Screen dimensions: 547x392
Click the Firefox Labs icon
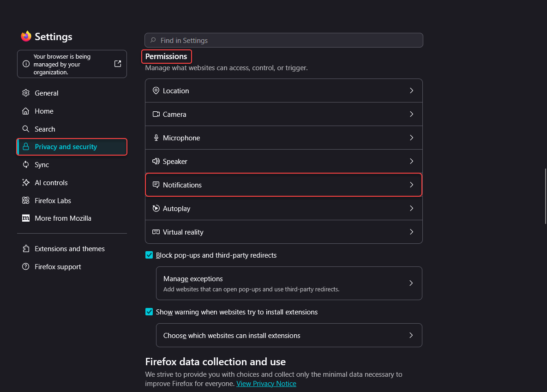click(26, 200)
